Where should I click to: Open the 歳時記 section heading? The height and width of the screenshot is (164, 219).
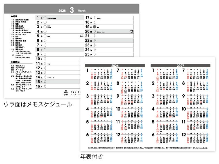pos(15,62)
